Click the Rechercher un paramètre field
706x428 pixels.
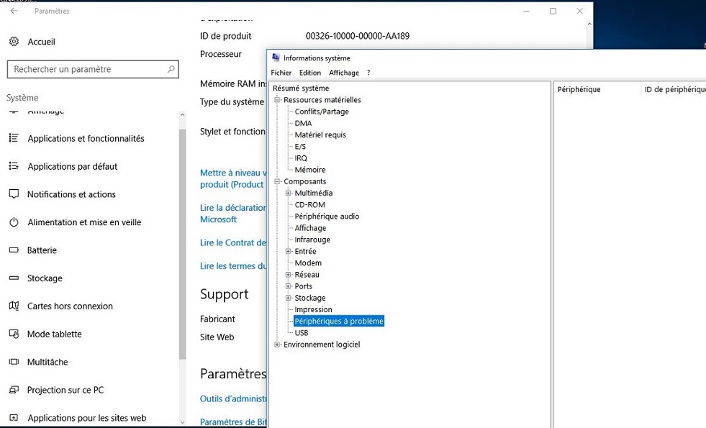93,69
